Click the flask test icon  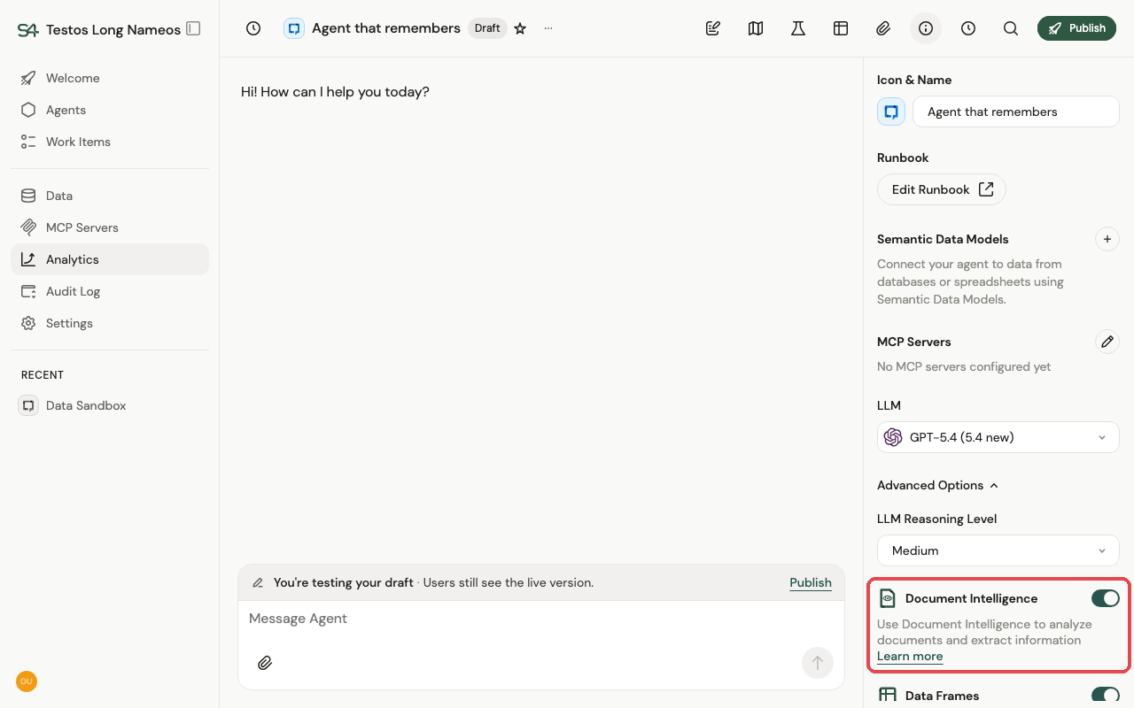click(798, 28)
